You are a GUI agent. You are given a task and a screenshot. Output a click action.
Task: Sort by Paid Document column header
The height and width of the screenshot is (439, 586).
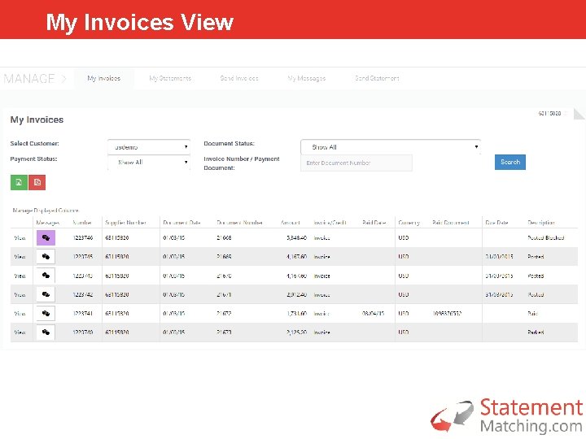451,223
